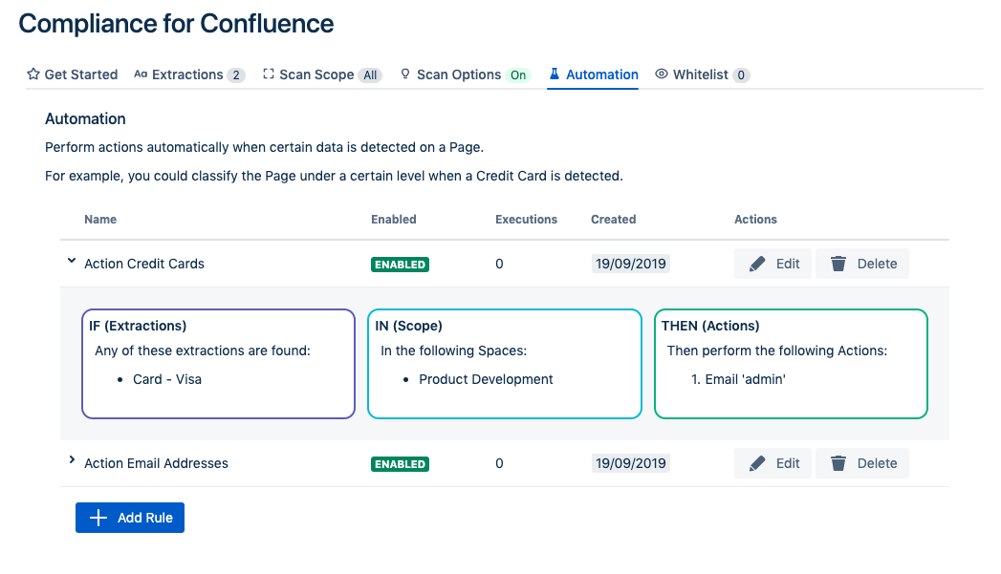The width and height of the screenshot is (1001, 574).
Task: Click the Name column header
Action: (100, 220)
